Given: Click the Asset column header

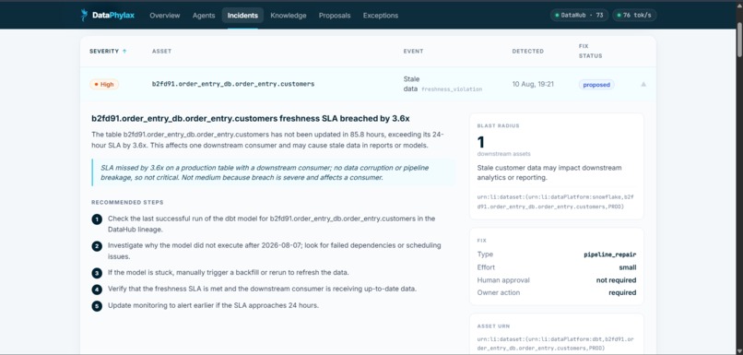Looking at the screenshot, I should tap(161, 52).
